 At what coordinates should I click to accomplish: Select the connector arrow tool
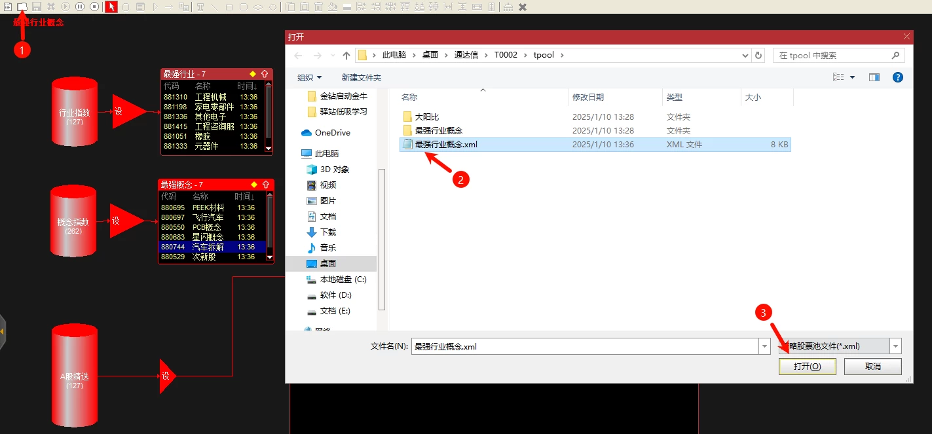(x=169, y=7)
